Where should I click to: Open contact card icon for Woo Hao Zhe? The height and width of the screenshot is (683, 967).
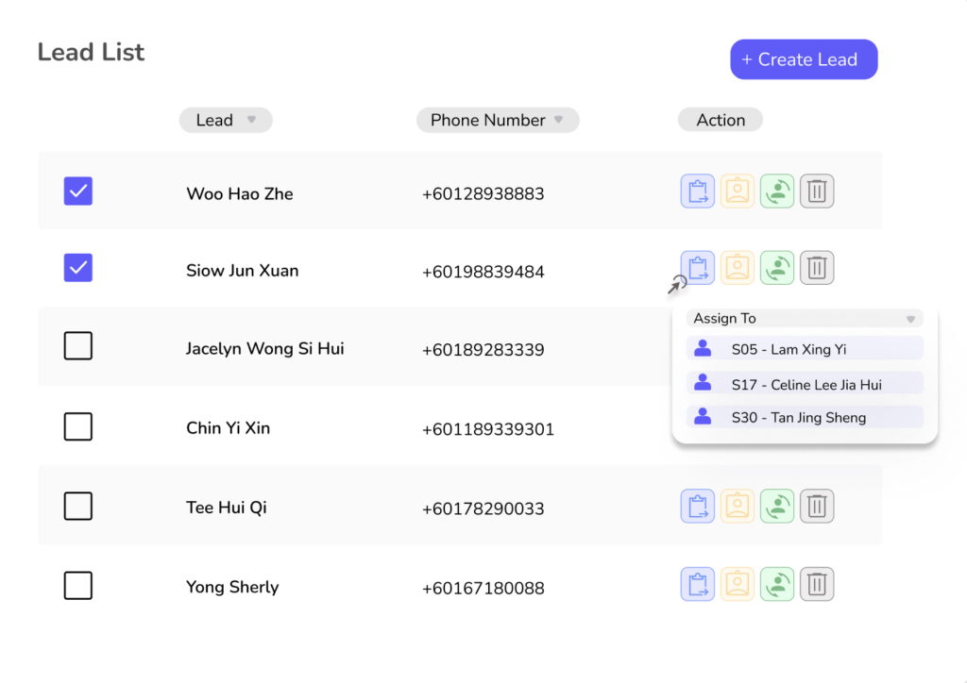(738, 192)
